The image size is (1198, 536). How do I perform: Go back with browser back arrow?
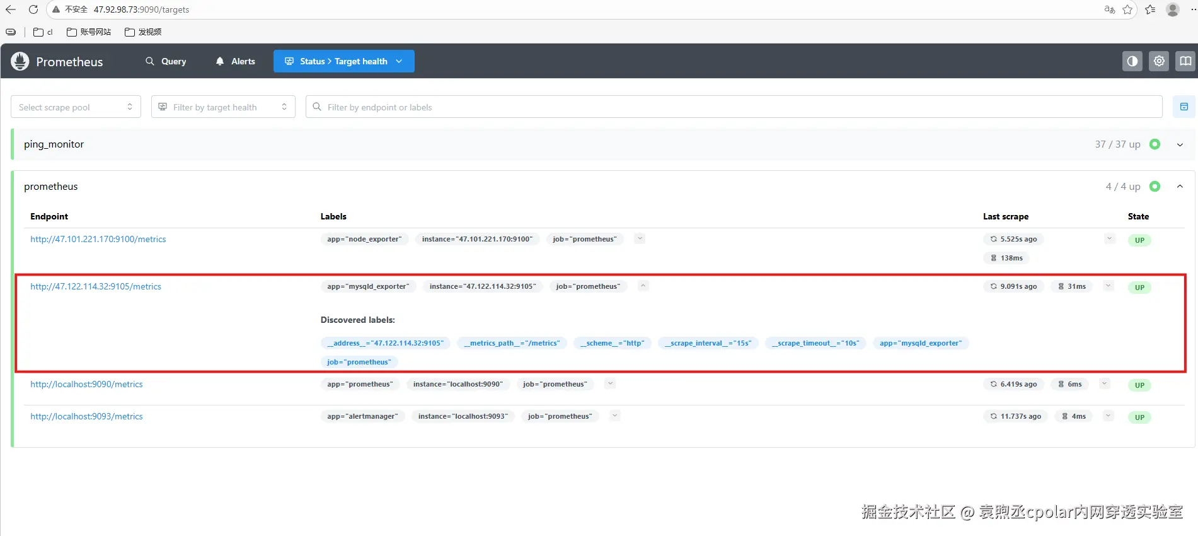pyautogui.click(x=11, y=9)
